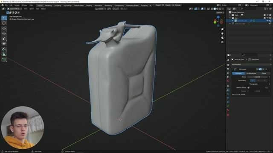Activate the 3D Cursor tool
This screenshot has width=273, height=153.
(x=4, y=23)
